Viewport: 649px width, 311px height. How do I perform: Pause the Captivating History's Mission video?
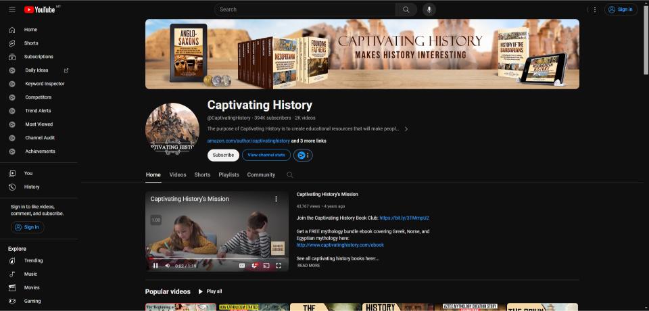point(155,266)
